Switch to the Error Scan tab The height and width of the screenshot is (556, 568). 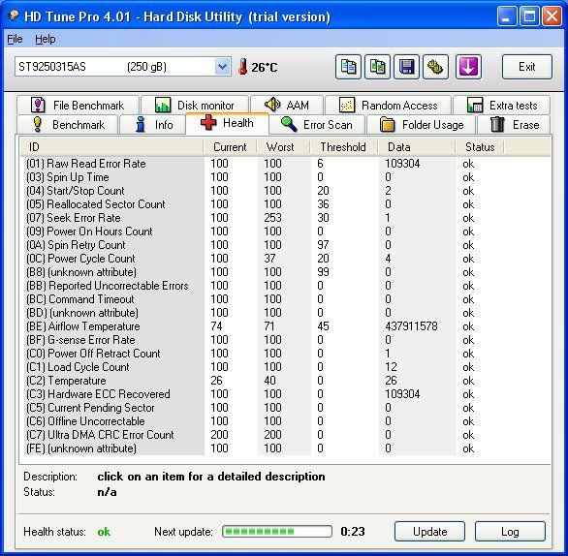(x=317, y=125)
